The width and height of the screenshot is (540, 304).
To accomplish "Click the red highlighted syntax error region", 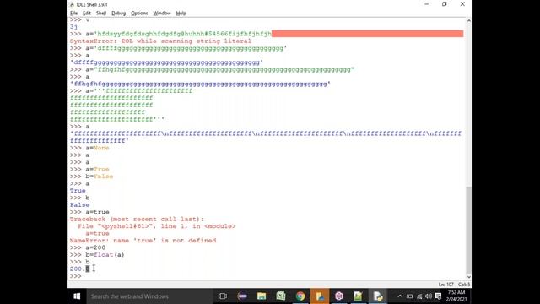I will (368, 34).
